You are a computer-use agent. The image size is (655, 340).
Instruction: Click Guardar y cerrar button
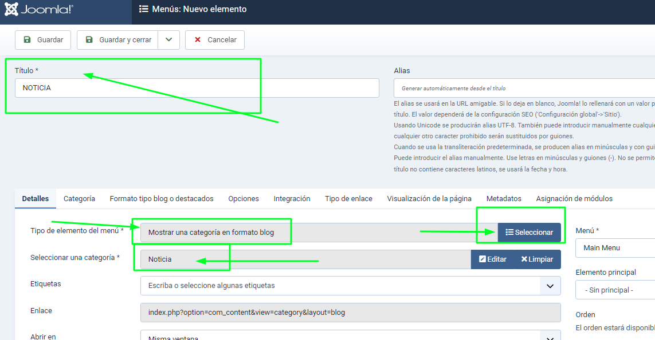pos(118,40)
